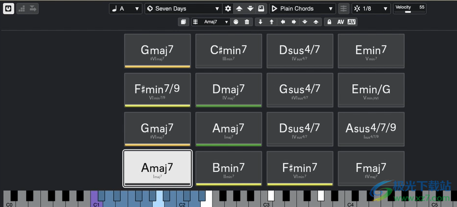Trigger the Bmin7 chord pad
The image size is (457, 207).
pyautogui.click(x=229, y=168)
